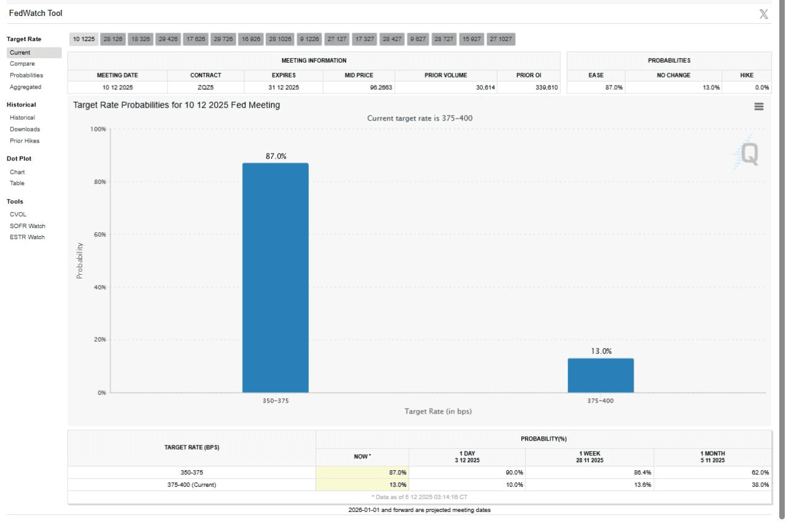The width and height of the screenshot is (786, 523).
Task: View Prior Hikes
Action: [x=25, y=141]
